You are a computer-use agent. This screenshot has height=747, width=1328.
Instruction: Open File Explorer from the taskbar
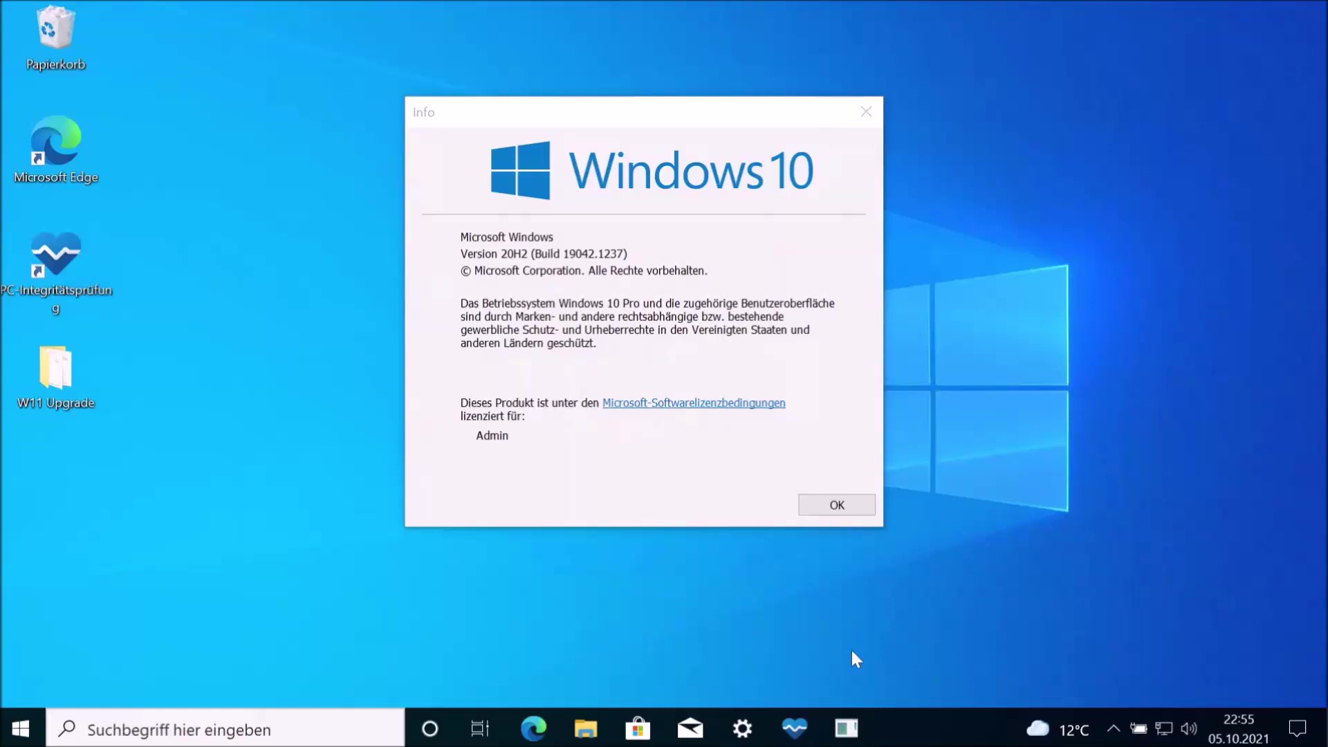[585, 728]
